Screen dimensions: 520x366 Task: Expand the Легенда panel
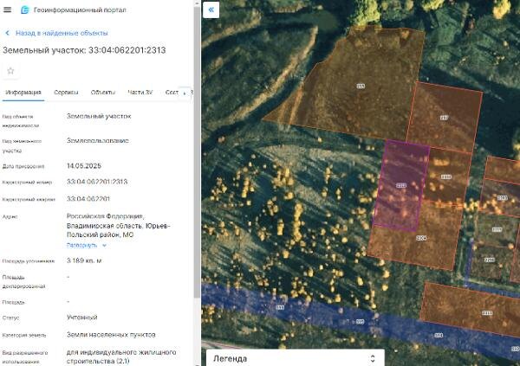[296, 358]
